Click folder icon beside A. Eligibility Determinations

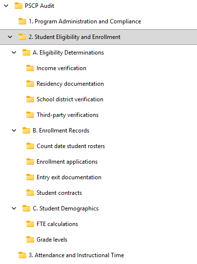click(x=26, y=53)
